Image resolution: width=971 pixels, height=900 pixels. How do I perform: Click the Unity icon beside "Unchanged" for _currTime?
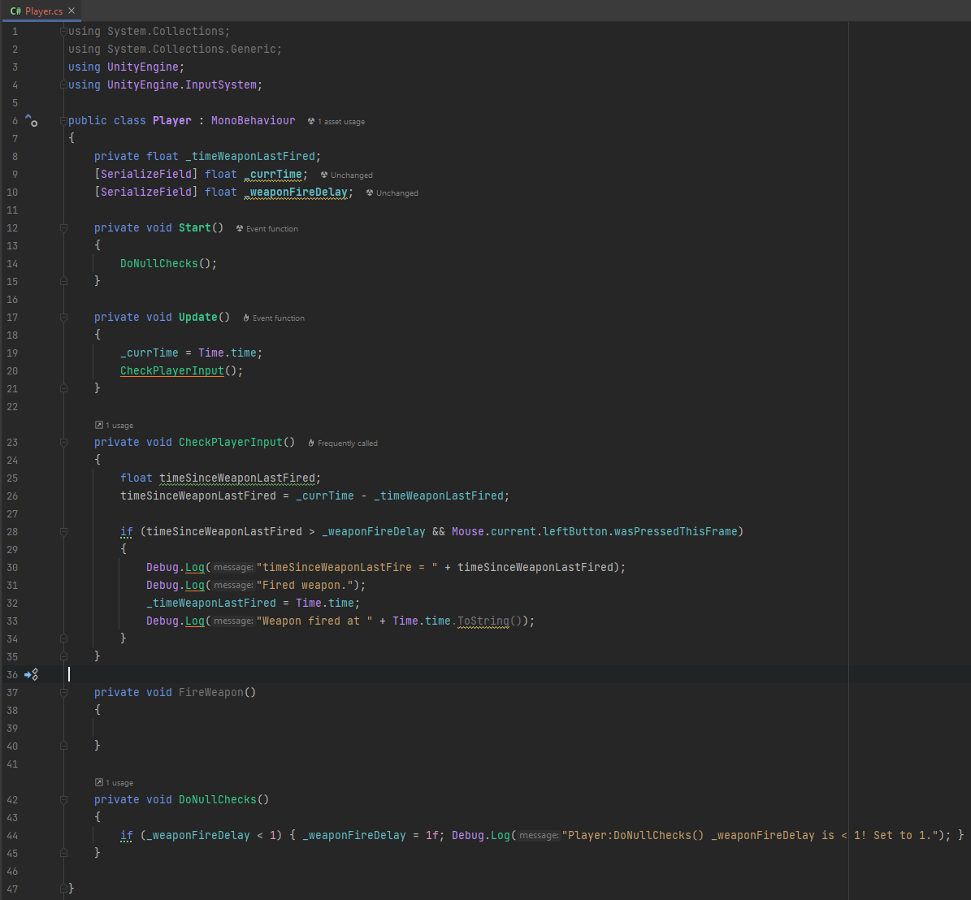click(x=323, y=175)
